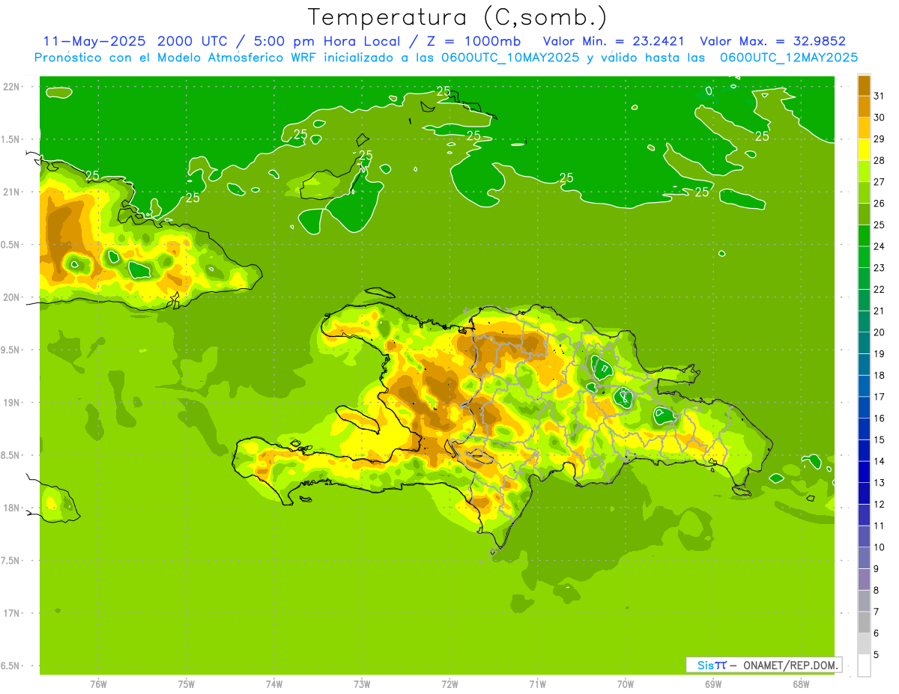This screenshot has width=899, height=694.
Task: Click the valid-until time '0600UTC_12MAY2025'
Action: [x=789, y=58]
